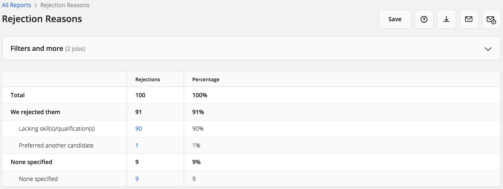Save the current report
Image resolution: width=503 pixels, height=189 pixels.
[x=395, y=19]
